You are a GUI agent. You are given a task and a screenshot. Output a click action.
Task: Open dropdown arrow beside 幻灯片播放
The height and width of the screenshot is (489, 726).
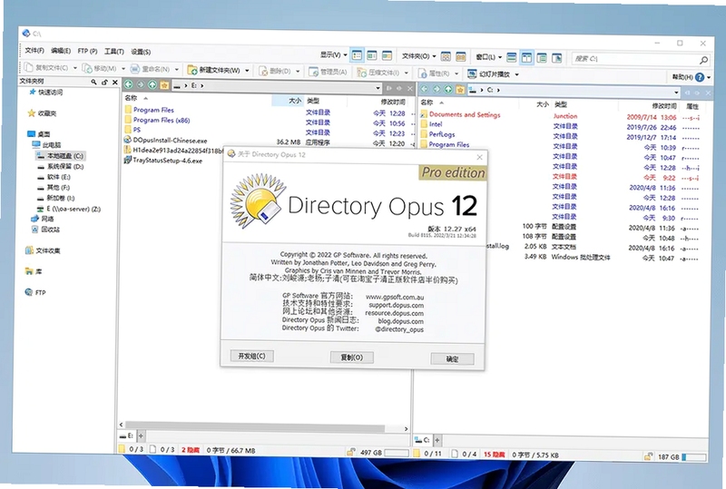pos(516,74)
